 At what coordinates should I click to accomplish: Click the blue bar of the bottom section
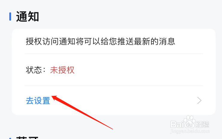pyautogui.click(x=10, y=138)
